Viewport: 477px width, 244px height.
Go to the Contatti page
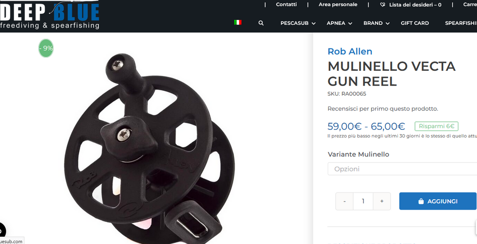coord(286,5)
